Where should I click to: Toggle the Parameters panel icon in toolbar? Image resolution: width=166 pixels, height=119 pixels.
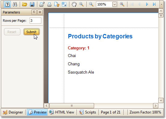tap(7, 4)
